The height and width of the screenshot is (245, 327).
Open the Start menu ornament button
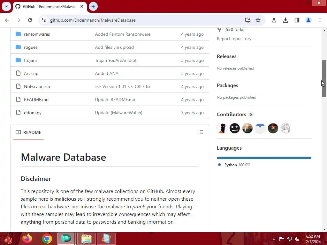(8, 239)
